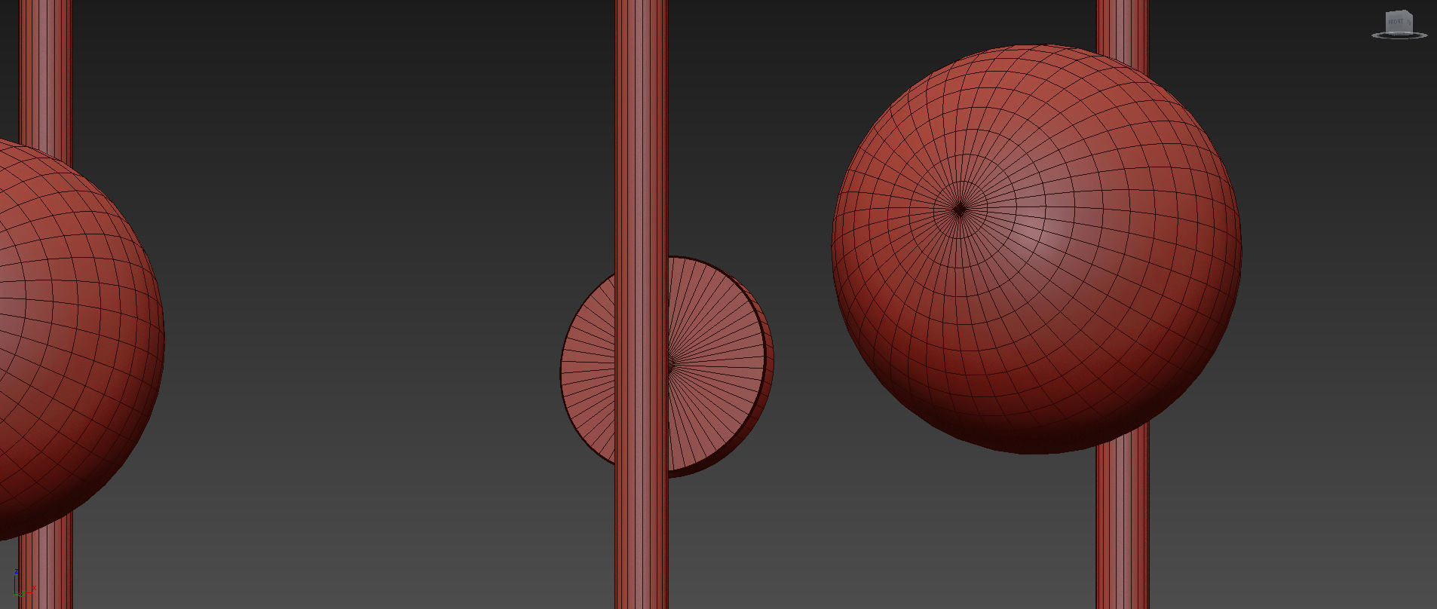Select the flat disc object

(716, 367)
